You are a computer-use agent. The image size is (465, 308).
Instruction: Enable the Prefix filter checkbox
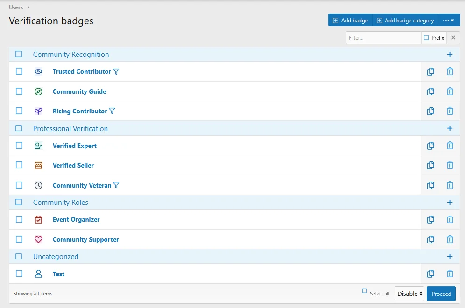click(x=426, y=38)
